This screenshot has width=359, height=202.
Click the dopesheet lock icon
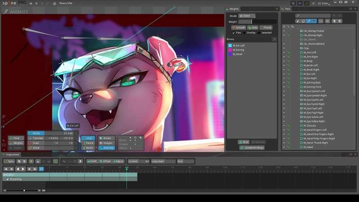[38, 162]
